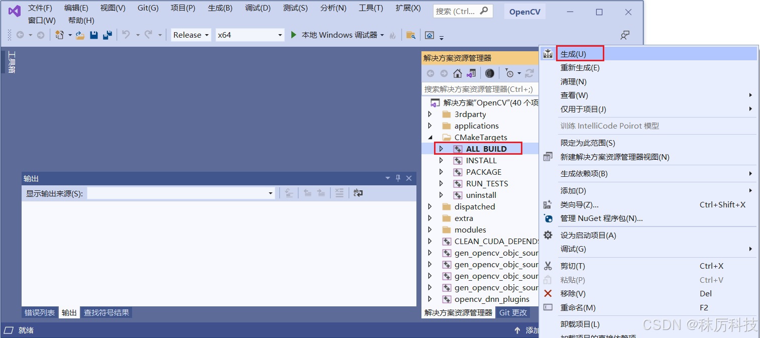
Task: Save the current file with the disk icon
Action: click(x=93, y=35)
